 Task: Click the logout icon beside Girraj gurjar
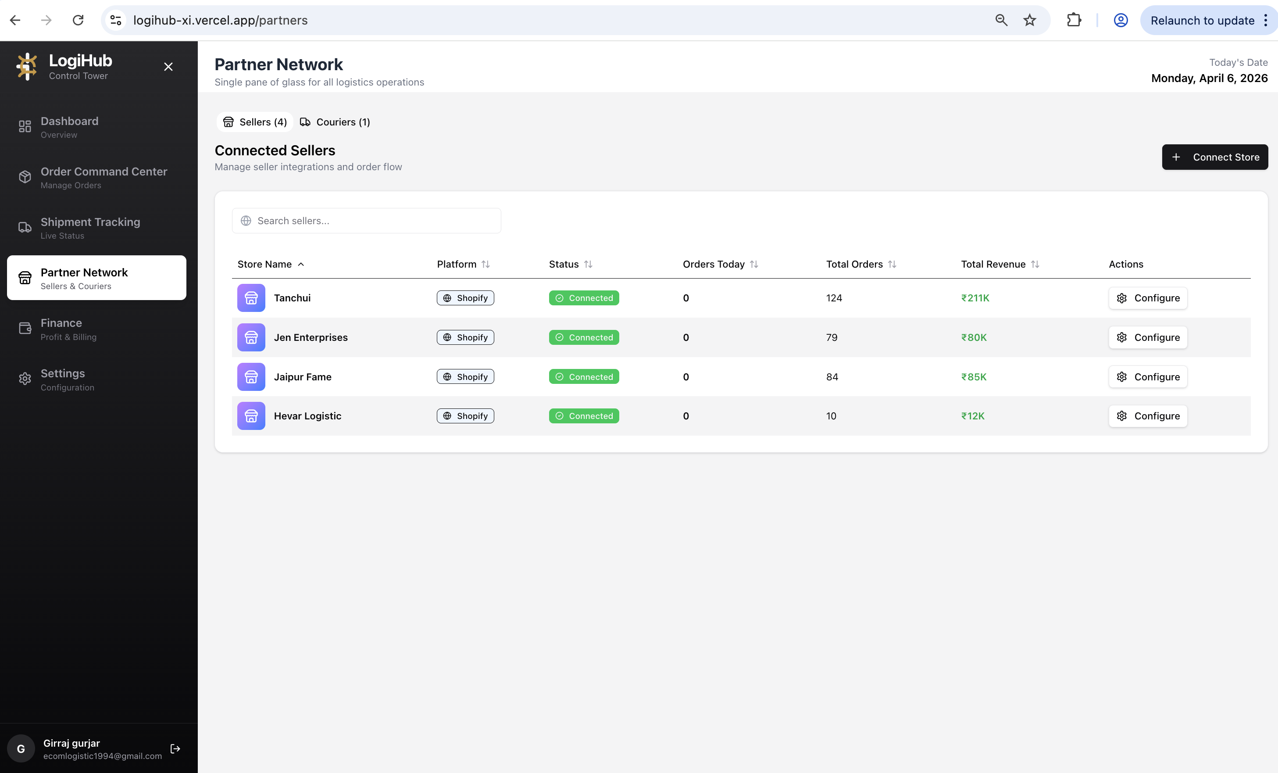175,748
